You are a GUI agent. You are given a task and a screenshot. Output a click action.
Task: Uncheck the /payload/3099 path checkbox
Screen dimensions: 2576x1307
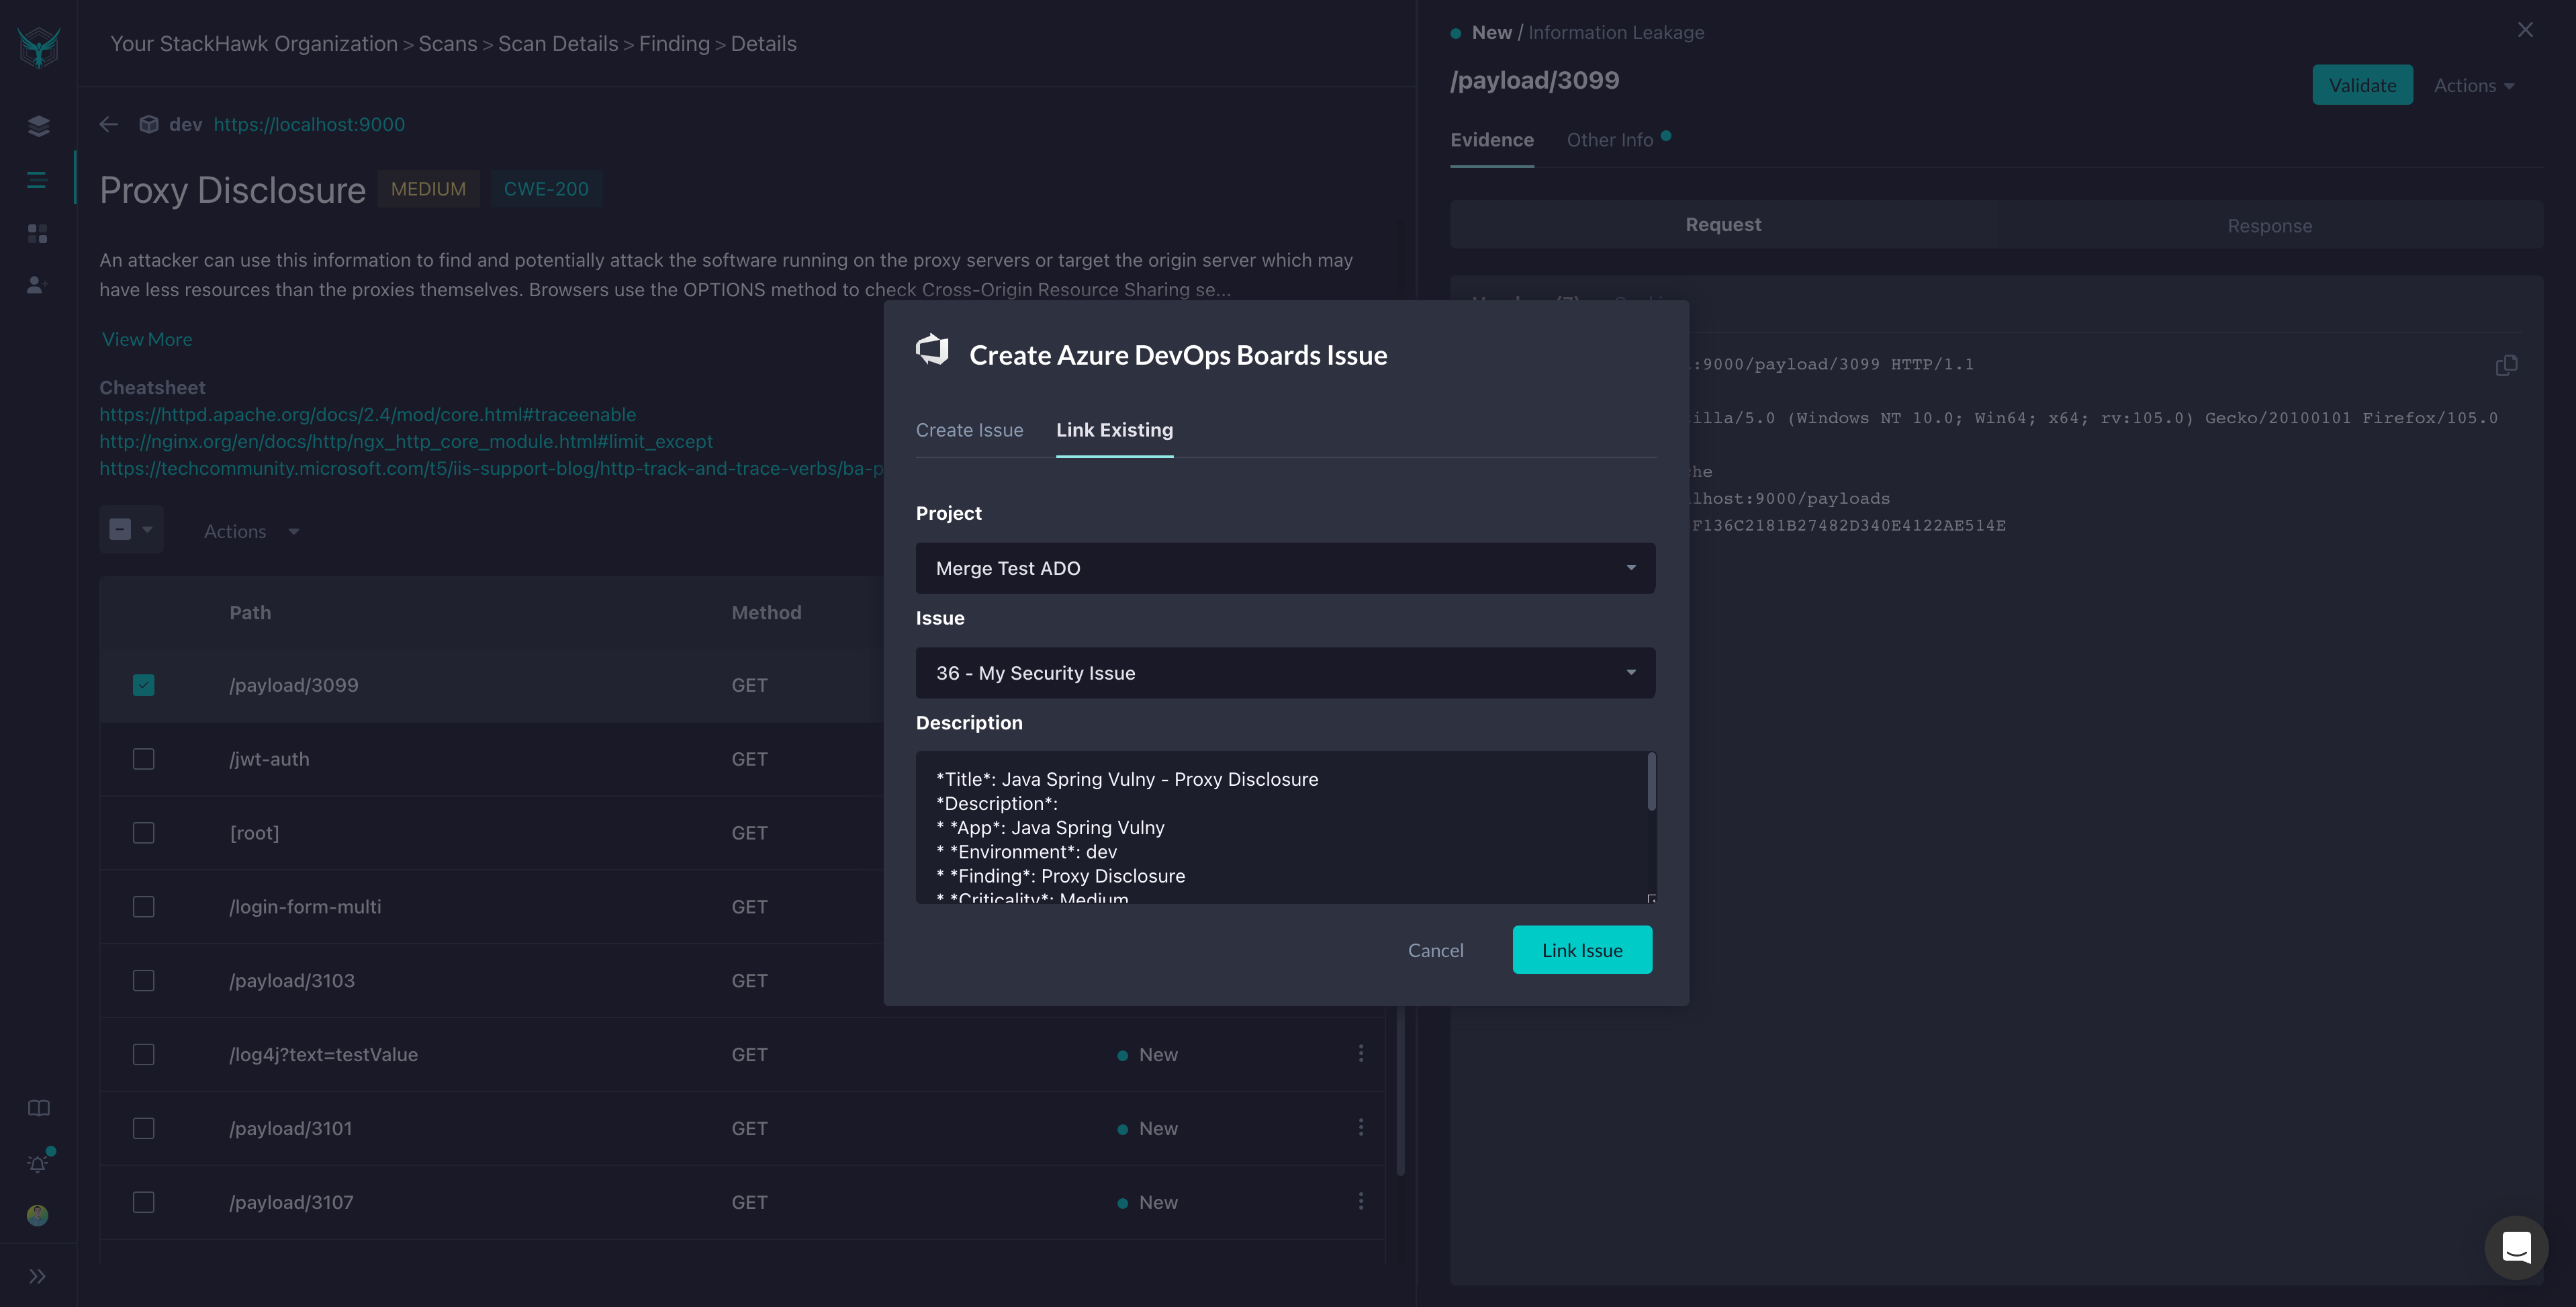tap(143, 685)
